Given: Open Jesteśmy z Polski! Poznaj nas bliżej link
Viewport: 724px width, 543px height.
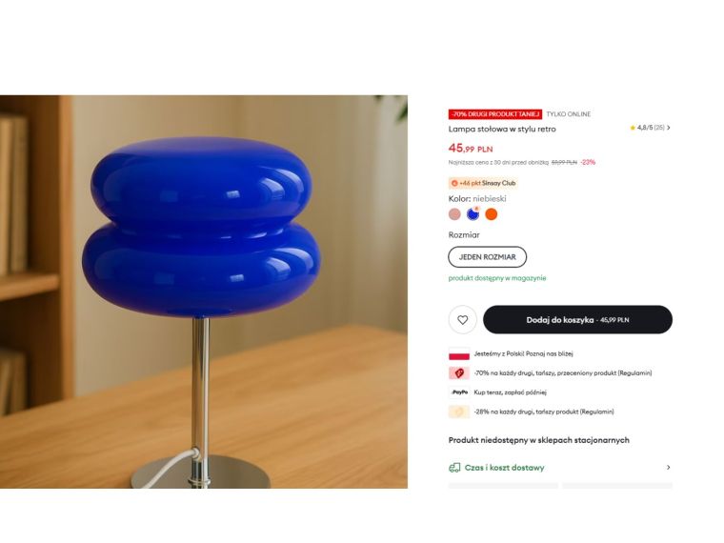Looking at the screenshot, I should (523, 353).
